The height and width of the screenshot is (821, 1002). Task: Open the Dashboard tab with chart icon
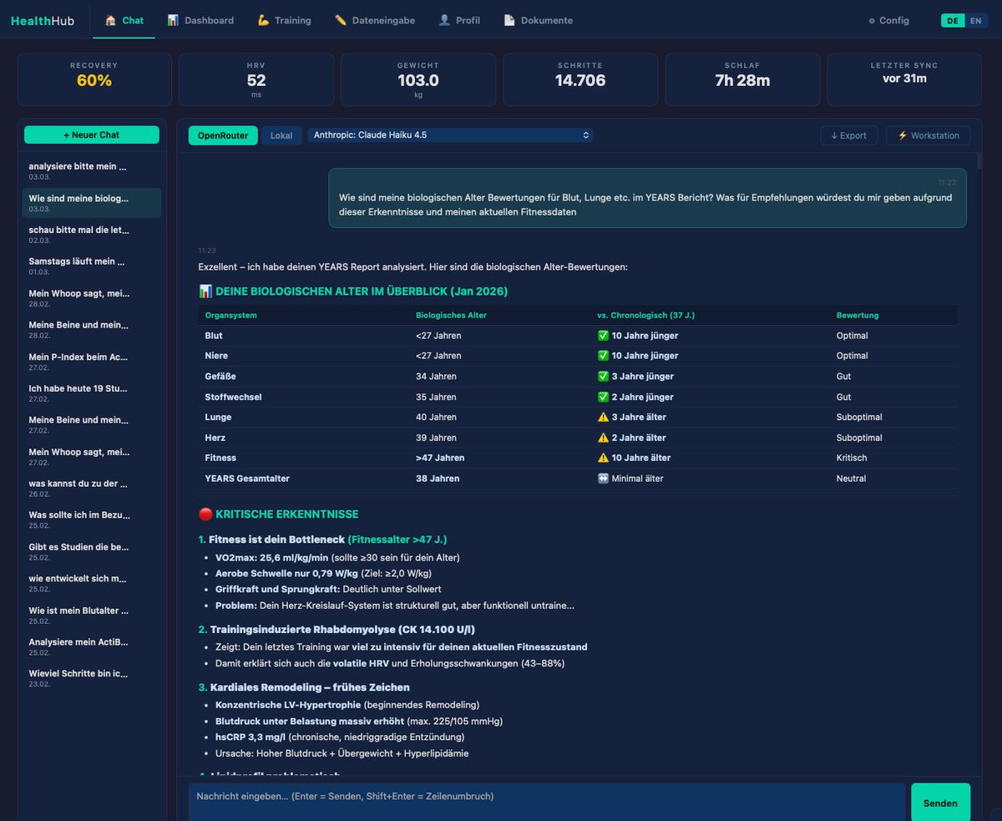pyautogui.click(x=200, y=21)
